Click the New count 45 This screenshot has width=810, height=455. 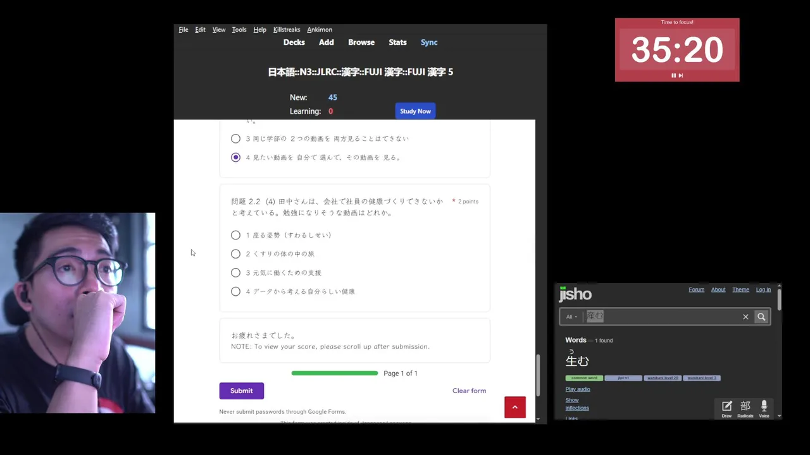tap(333, 97)
